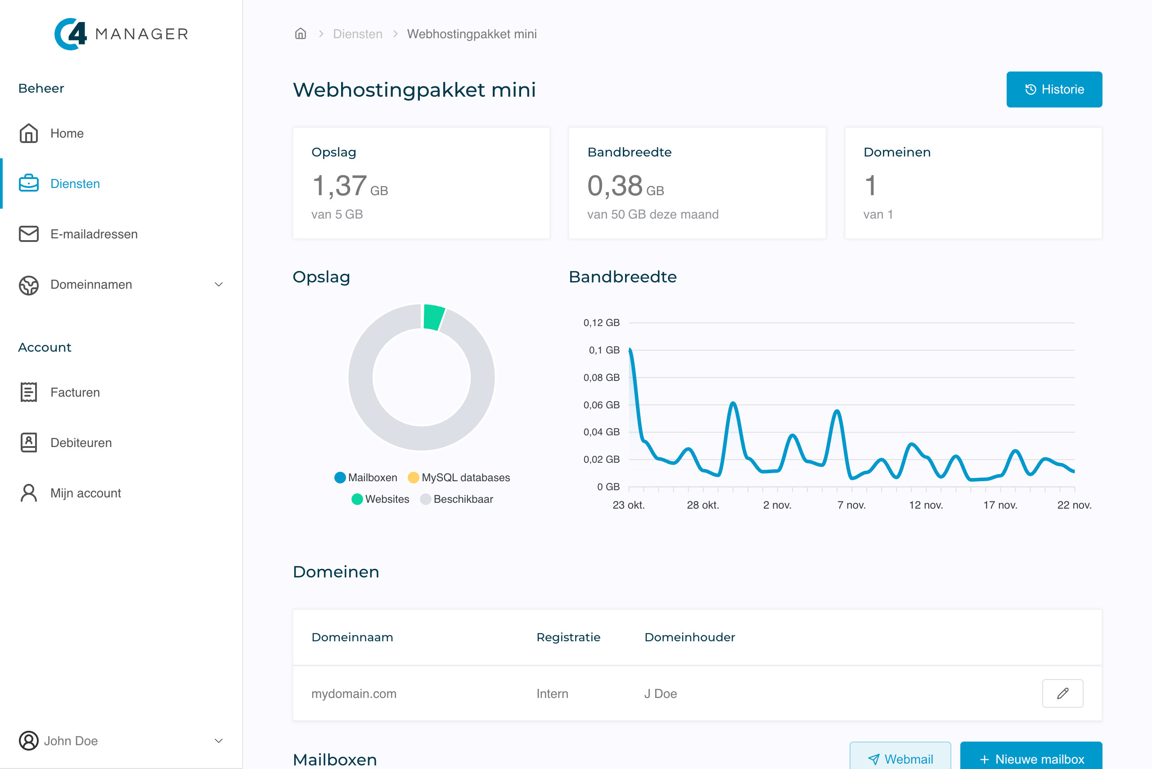
Task: Expand the Domeinnamen submenu chevron
Action: tap(219, 285)
